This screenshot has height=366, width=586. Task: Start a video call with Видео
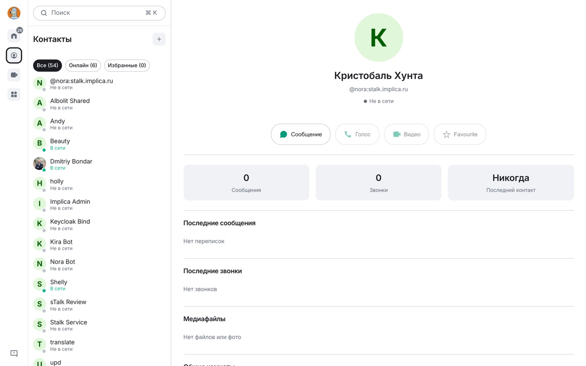[x=406, y=134]
